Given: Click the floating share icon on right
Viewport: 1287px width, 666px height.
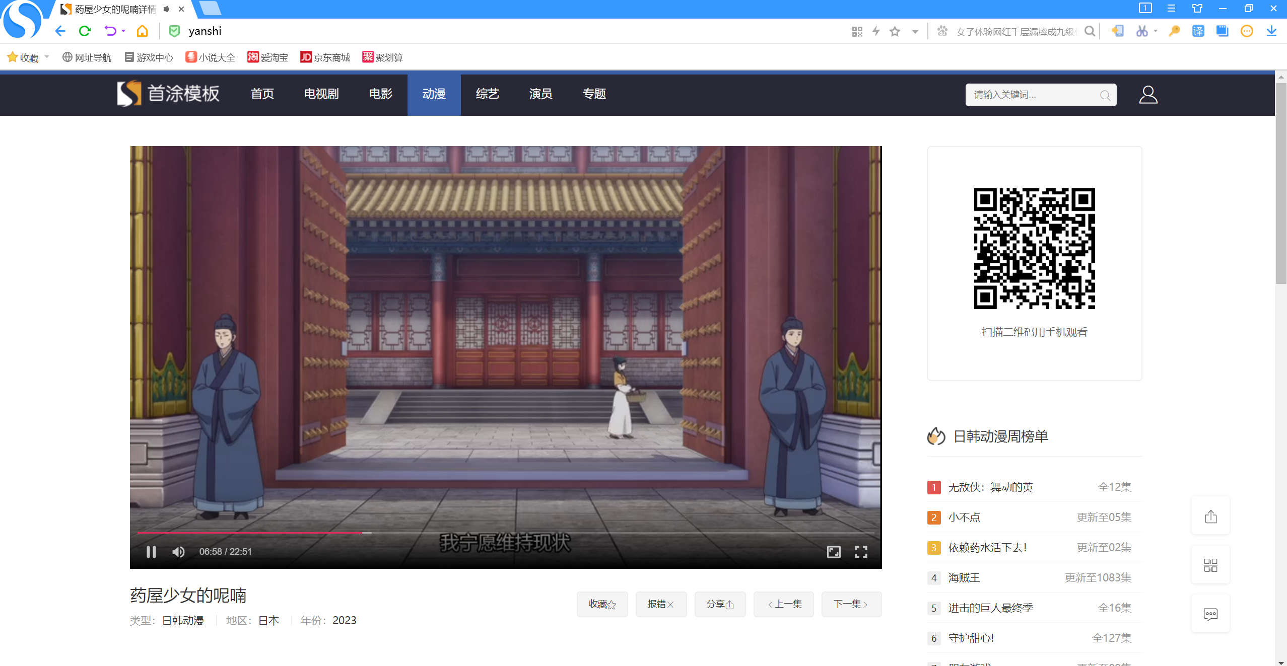Looking at the screenshot, I should point(1210,516).
